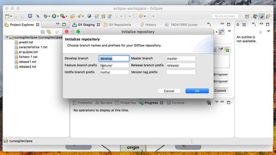Minimize the Project Explorer view
Viewport: 276px width, 155px height.
point(58,24)
